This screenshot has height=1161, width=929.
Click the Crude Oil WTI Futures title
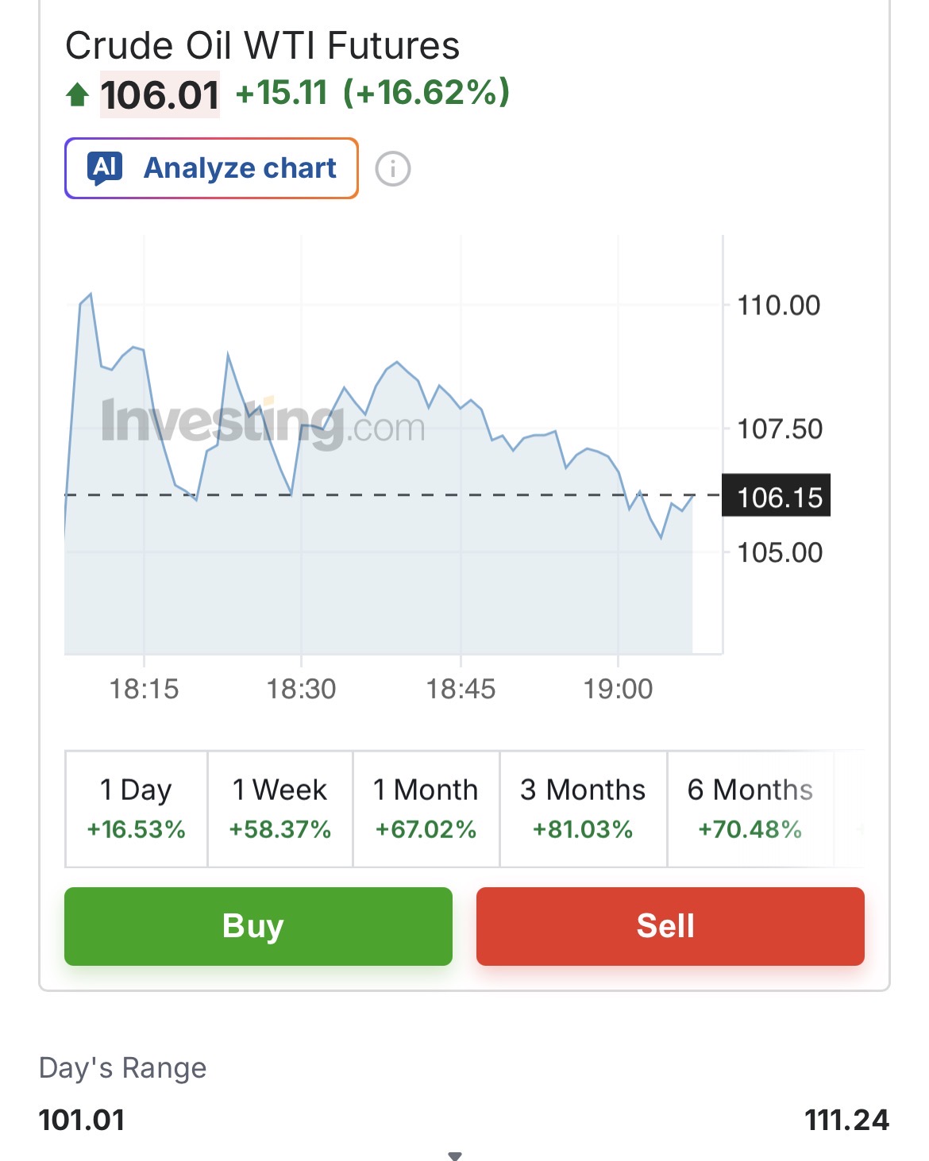(262, 45)
